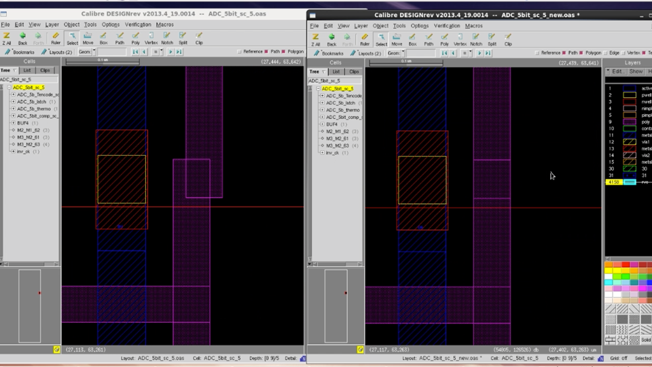Toggle Reference checkbox in left window

pyautogui.click(x=239, y=52)
